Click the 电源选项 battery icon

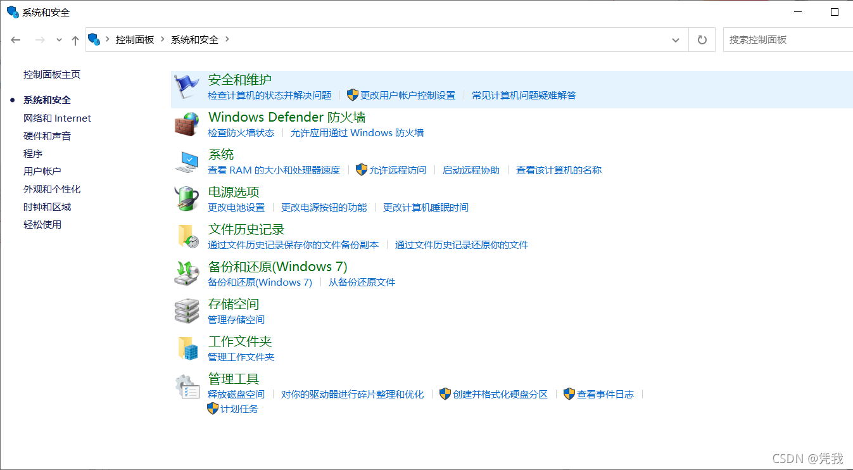point(186,198)
